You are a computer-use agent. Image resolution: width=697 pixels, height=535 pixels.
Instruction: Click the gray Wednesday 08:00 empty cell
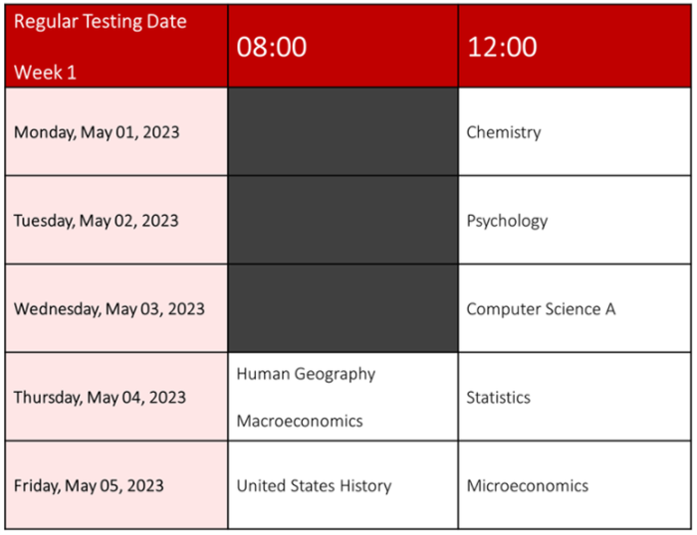tap(343, 308)
